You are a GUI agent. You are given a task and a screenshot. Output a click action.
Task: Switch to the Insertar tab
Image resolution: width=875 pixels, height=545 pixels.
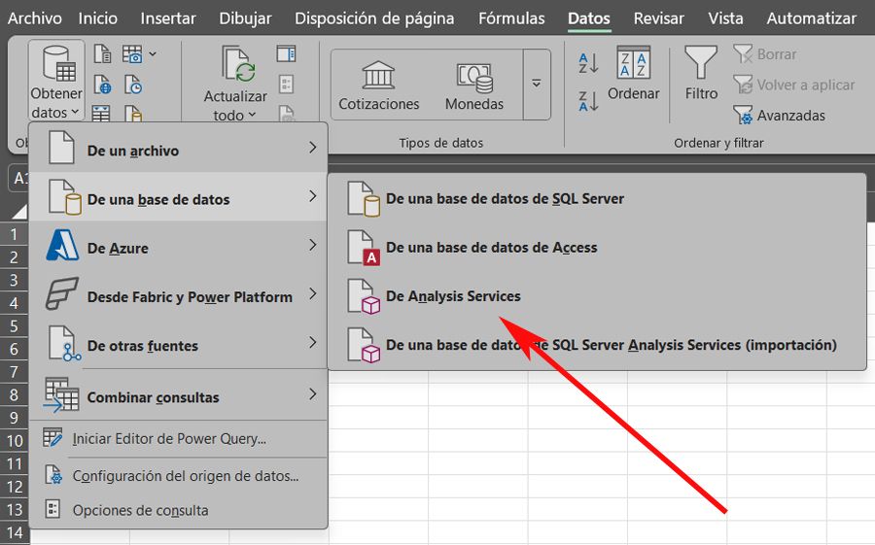pyautogui.click(x=168, y=18)
